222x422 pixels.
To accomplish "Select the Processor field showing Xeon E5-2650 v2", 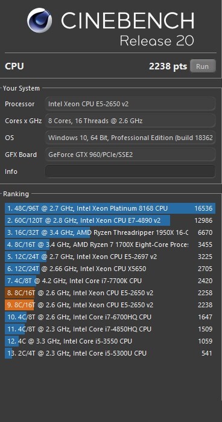I will pos(130,104).
